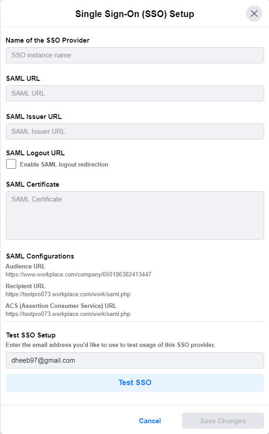Click the 'Name of the SSO Provider' label

pyautogui.click(x=48, y=40)
